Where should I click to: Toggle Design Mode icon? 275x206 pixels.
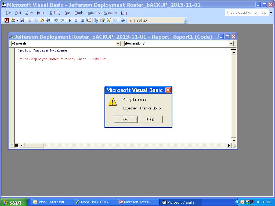pos(89,20)
